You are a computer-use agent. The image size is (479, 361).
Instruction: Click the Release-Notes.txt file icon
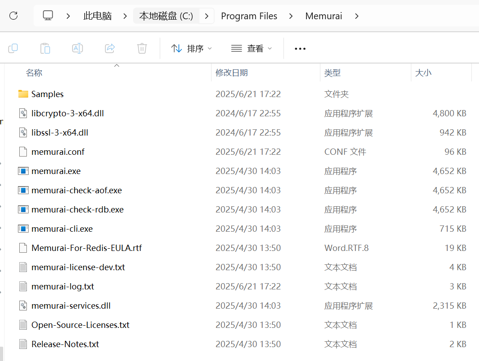pyautogui.click(x=23, y=344)
